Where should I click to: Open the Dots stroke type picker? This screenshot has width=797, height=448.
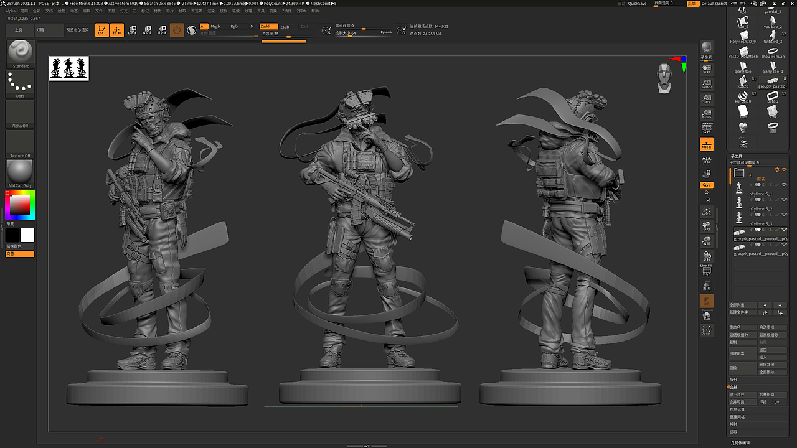click(x=21, y=84)
